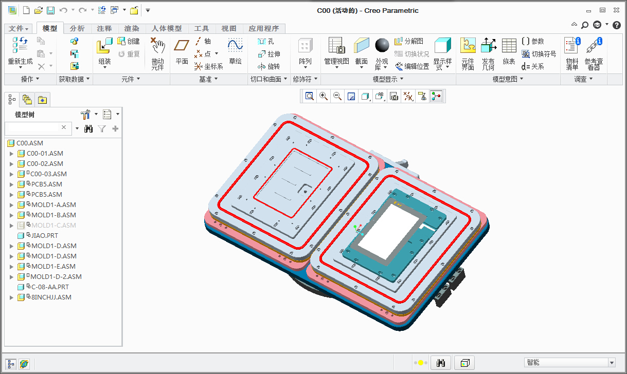Open the 视图 ribbon tab
The width and height of the screenshot is (627, 374).
coord(228,29)
